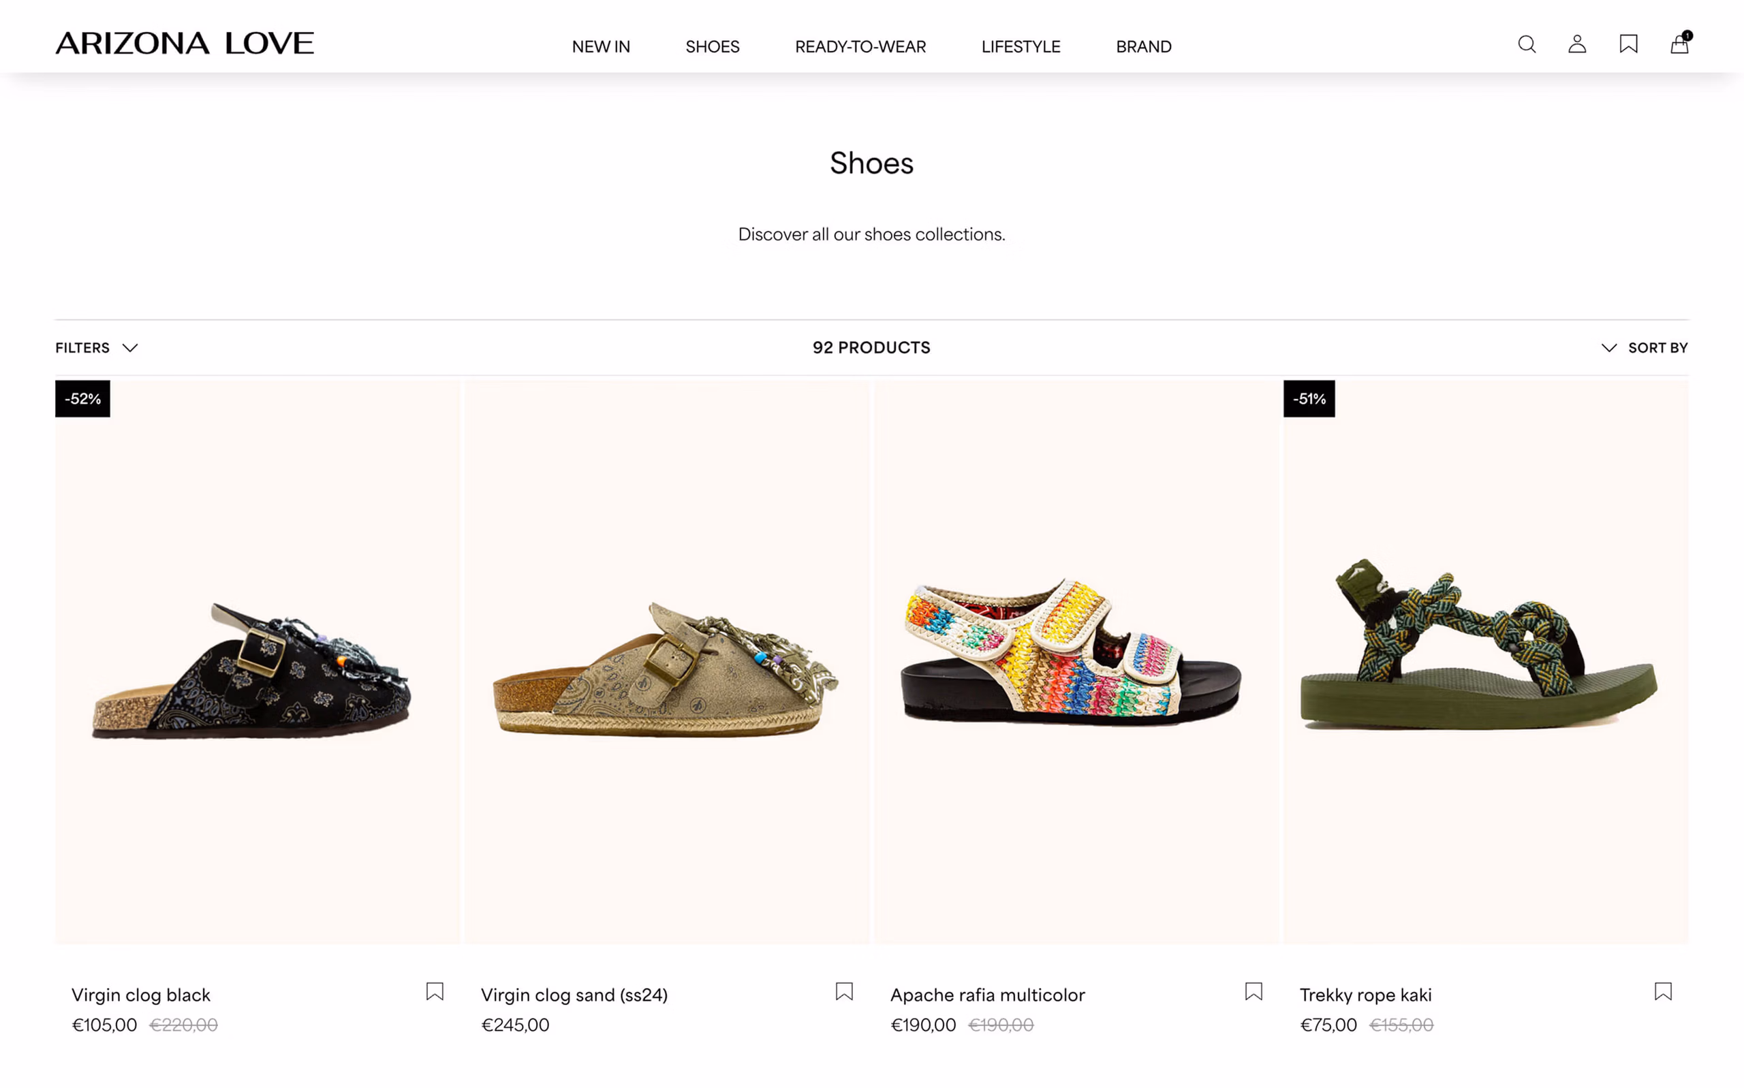Click the -52% discount badge
The height and width of the screenshot is (1088, 1744).
coord(81,398)
